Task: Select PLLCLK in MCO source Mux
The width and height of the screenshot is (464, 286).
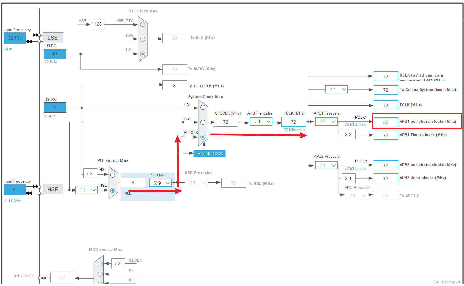Action: [x=100, y=264]
